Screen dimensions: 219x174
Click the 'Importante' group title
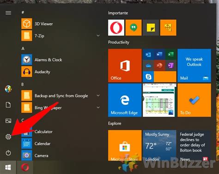click(118, 13)
